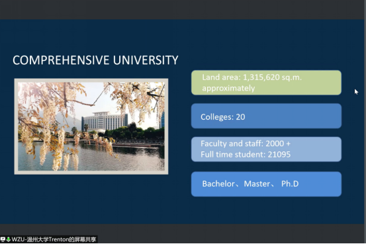366x244 pixels.
Task: Select the WZU Trenton screen share label
Action: 54,239
